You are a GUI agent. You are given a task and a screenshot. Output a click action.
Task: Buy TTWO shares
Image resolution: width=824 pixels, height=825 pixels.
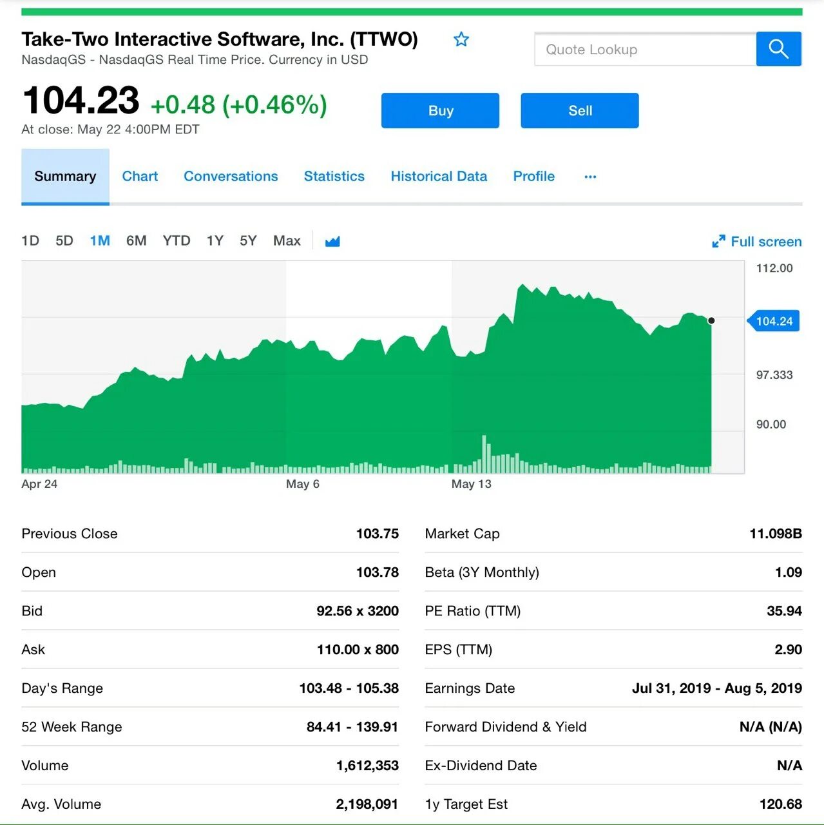[x=441, y=111]
